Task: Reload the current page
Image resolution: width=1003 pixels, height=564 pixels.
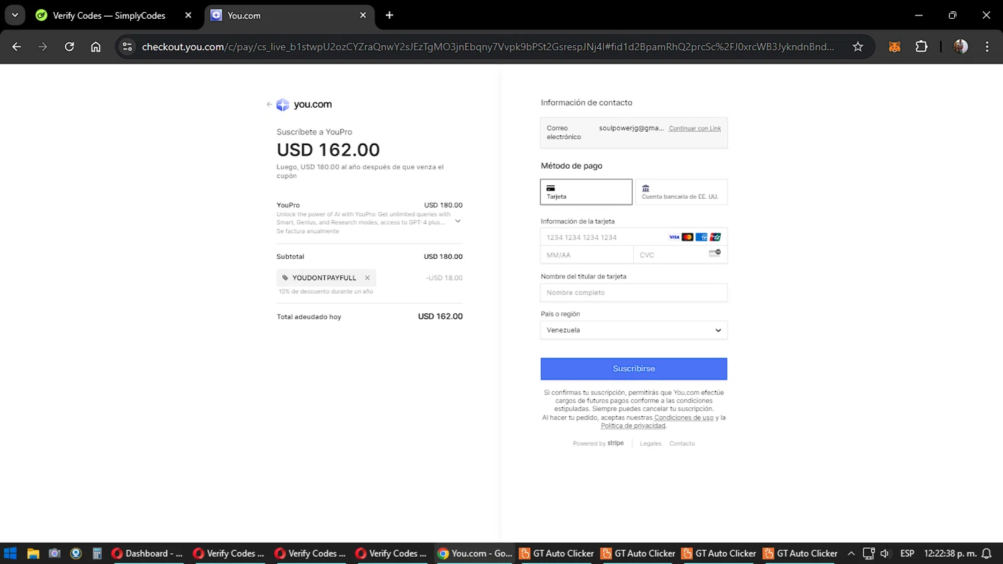Action: tap(70, 47)
